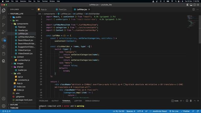Open the .gitignore file
Viewport: 201px width, 113px height.
tap(20, 97)
